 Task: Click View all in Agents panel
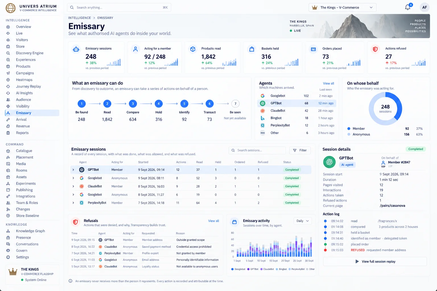click(x=328, y=84)
